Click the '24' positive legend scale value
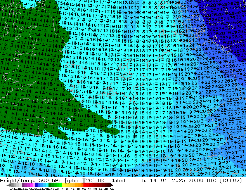 (x=84, y=189)
